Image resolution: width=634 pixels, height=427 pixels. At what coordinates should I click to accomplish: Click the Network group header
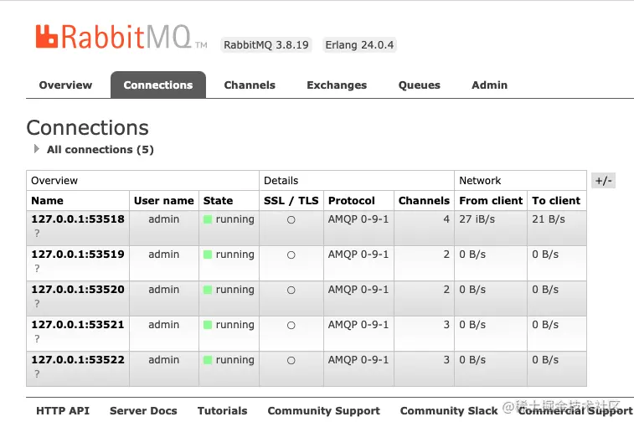tap(480, 180)
